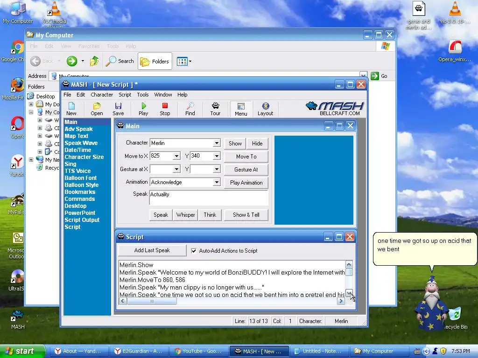Open the Move to Y dropdown

(x=217, y=156)
